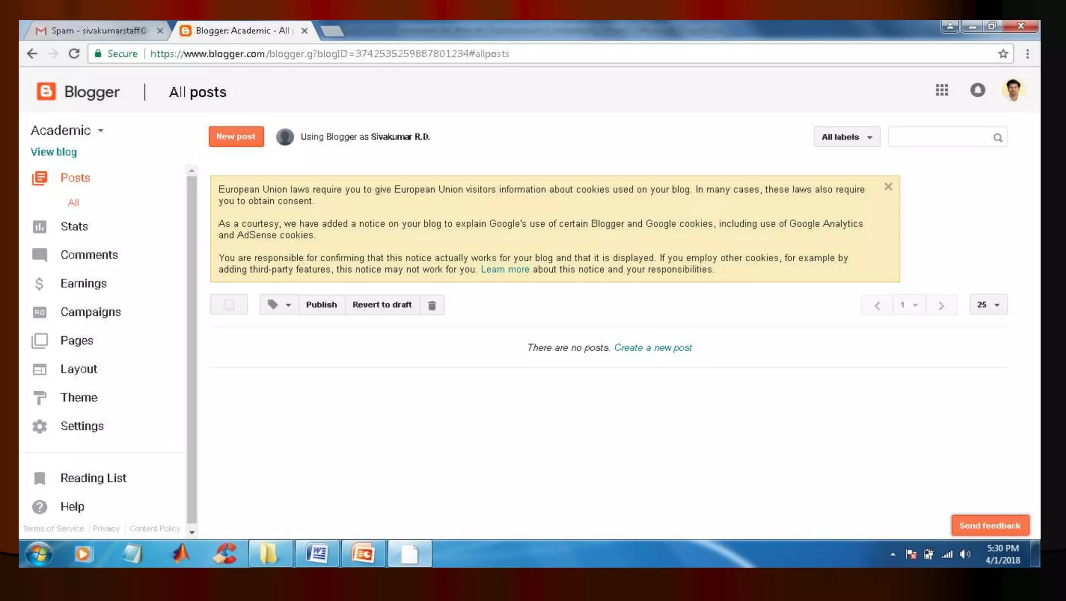This screenshot has height=601, width=1066.
Task: Open the notifications bell icon
Action: tap(977, 90)
